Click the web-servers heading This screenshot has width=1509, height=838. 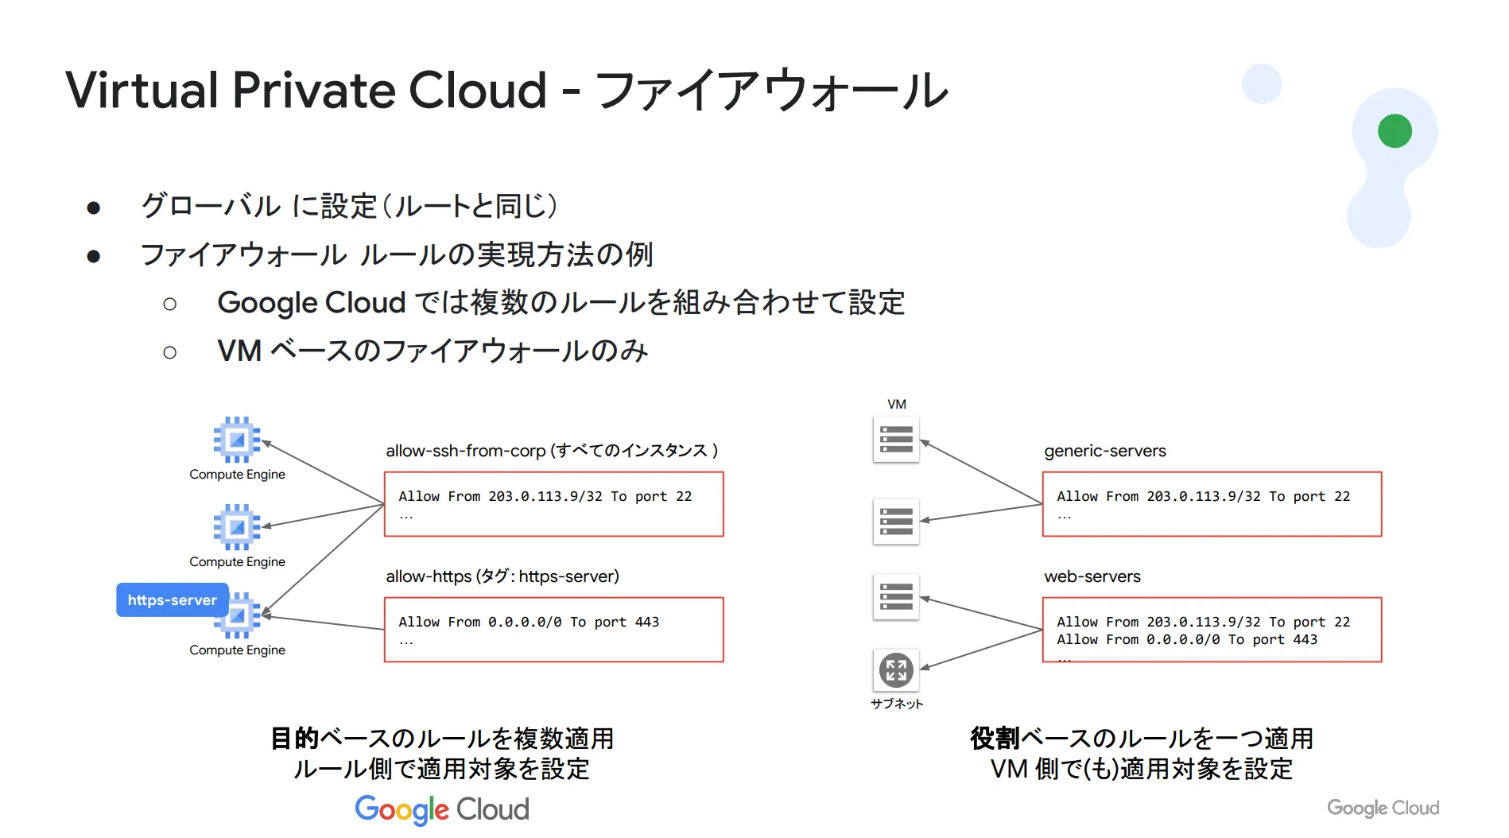[x=1092, y=576]
